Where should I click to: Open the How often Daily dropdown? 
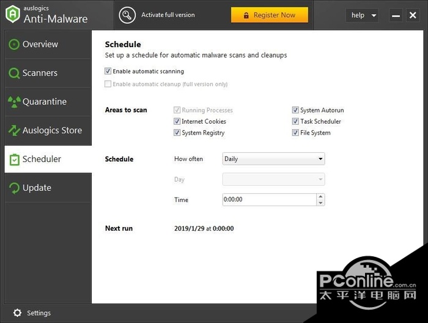pos(273,159)
